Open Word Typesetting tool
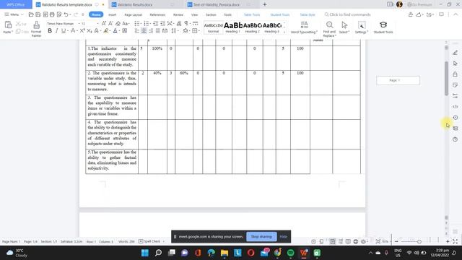 pos(304,27)
